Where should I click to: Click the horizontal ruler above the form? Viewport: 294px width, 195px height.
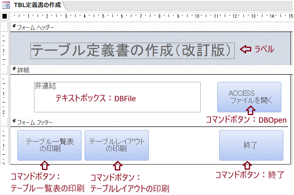(x=150, y=17)
